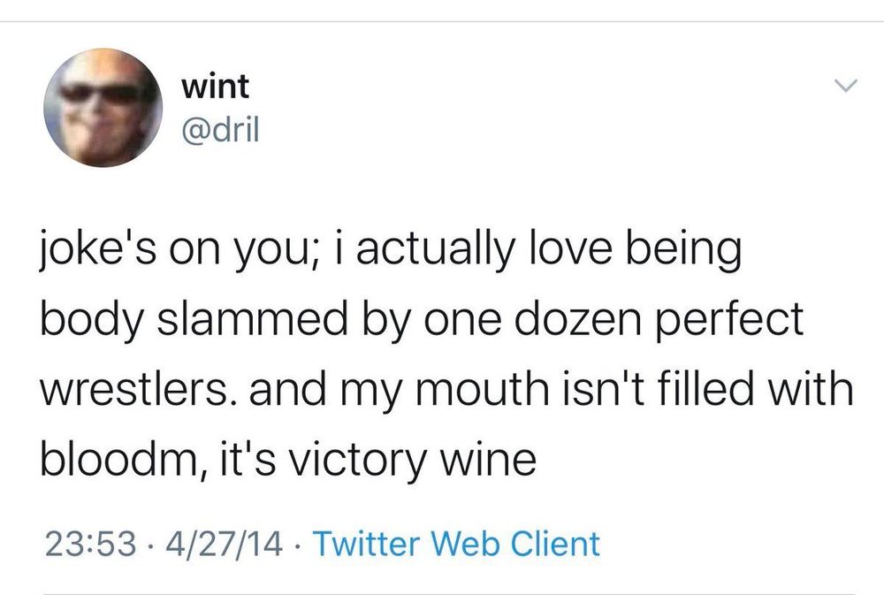884x595 pixels.
Task: Open the blurry sunglasses profile avatar
Action: click(103, 108)
